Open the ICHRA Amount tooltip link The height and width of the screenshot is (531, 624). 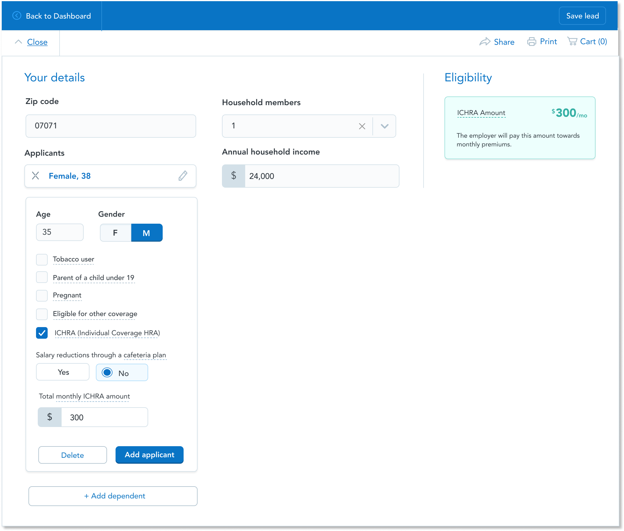pos(481,113)
